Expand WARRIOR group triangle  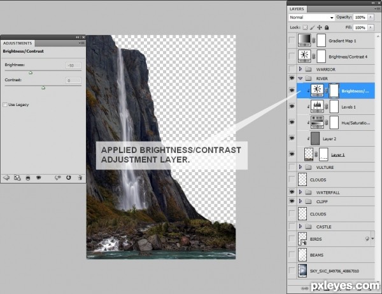click(301, 69)
